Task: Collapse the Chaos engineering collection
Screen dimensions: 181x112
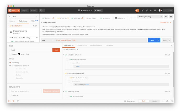Action: 9,32
